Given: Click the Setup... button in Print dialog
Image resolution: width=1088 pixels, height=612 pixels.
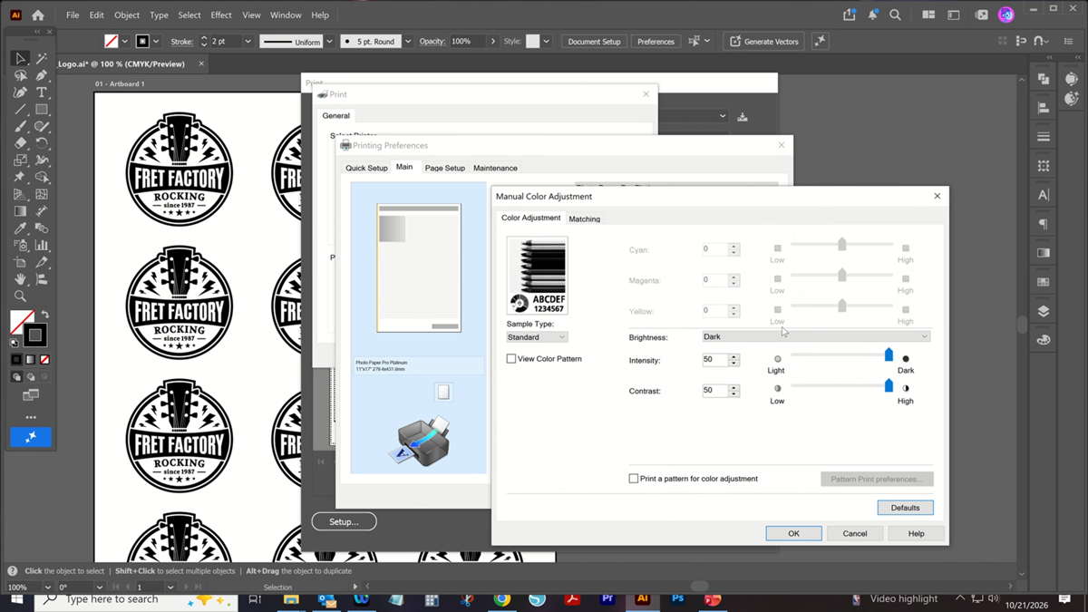Looking at the screenshot, I should point(344,521).
